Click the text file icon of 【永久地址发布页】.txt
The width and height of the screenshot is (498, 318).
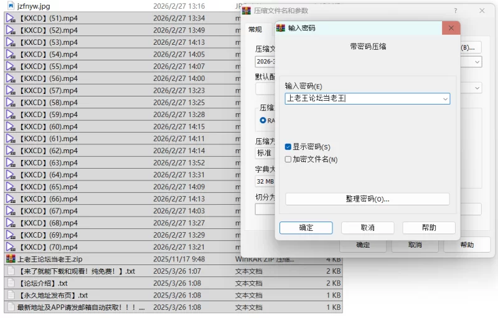(x=11, y=295)
